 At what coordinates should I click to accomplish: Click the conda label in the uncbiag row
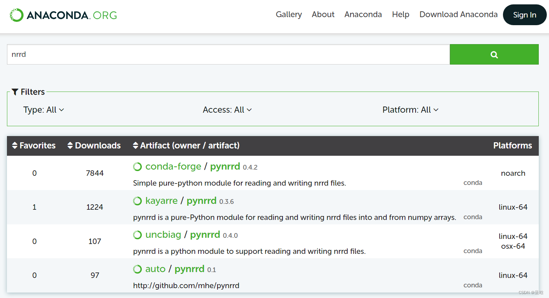[x=473, y=251]
